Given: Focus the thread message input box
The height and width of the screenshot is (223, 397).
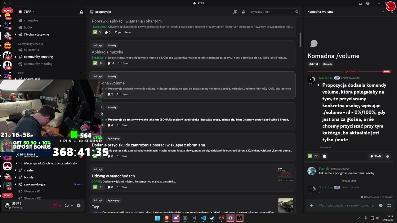Looking at the screenshot, I should pos(347,205).
